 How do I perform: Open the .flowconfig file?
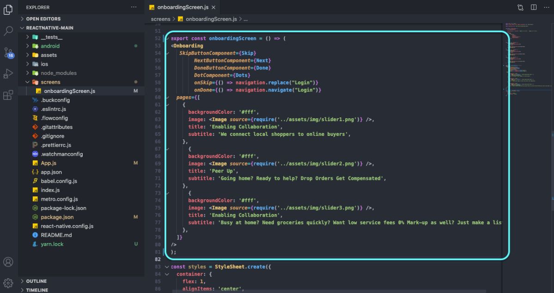pyautogui.click(x=81, y=118)
